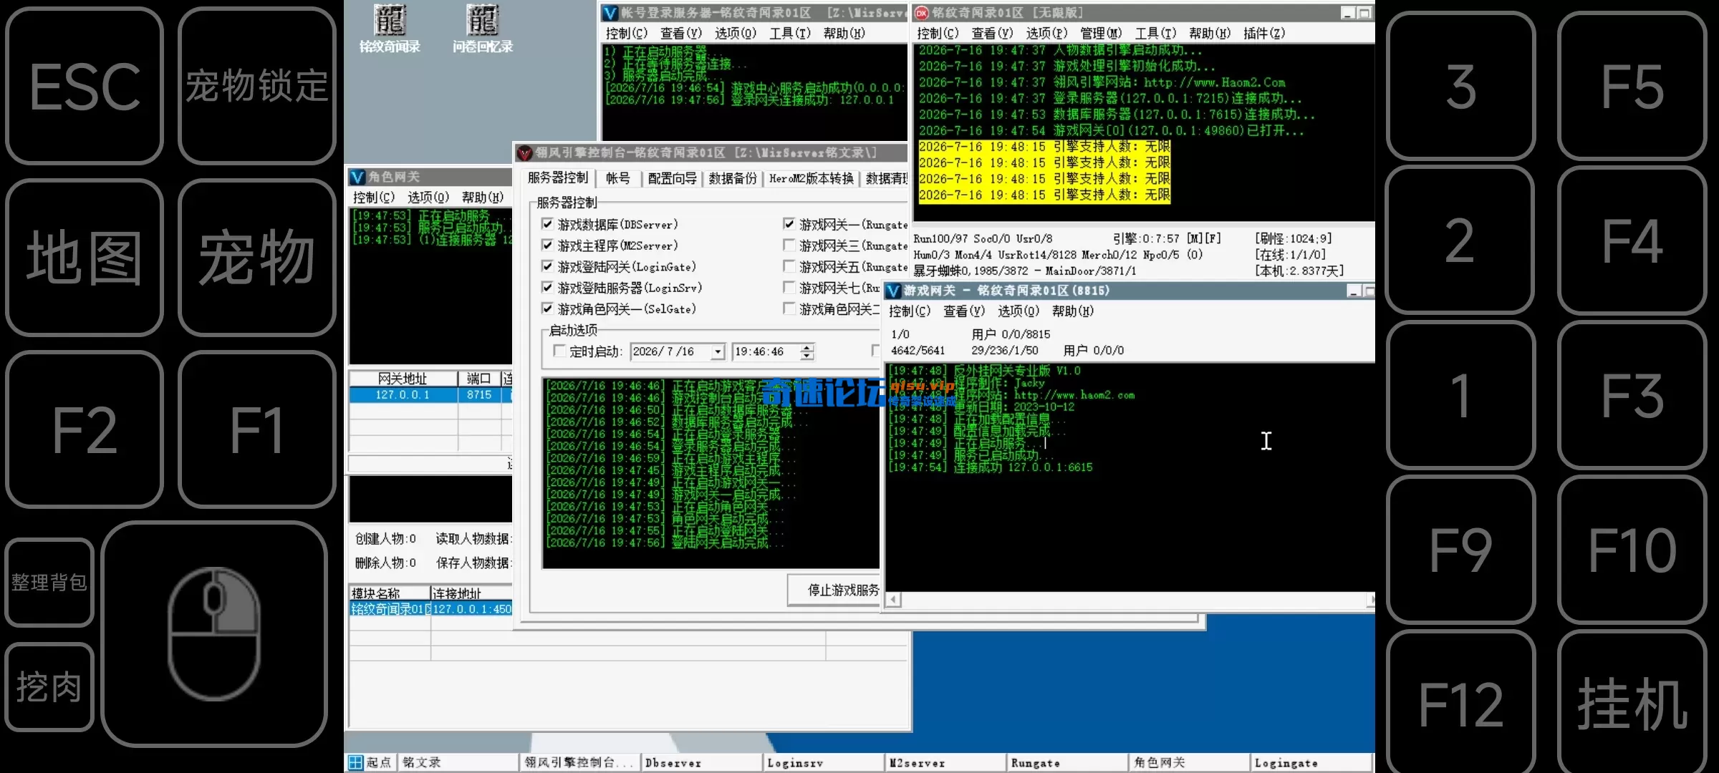Click the 角色网关 window title icon

click(357, 177)
